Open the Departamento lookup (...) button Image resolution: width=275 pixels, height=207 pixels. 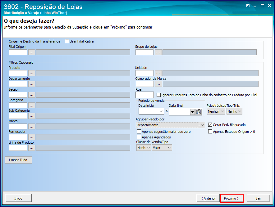click(x=32, y=84)
